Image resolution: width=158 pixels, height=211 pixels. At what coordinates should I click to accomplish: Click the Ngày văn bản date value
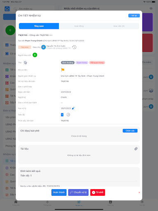point(66,92)
